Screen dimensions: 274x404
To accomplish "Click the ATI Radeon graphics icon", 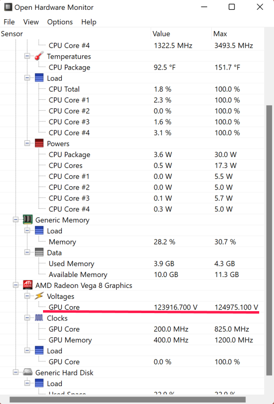I will [x=28, y=285].
